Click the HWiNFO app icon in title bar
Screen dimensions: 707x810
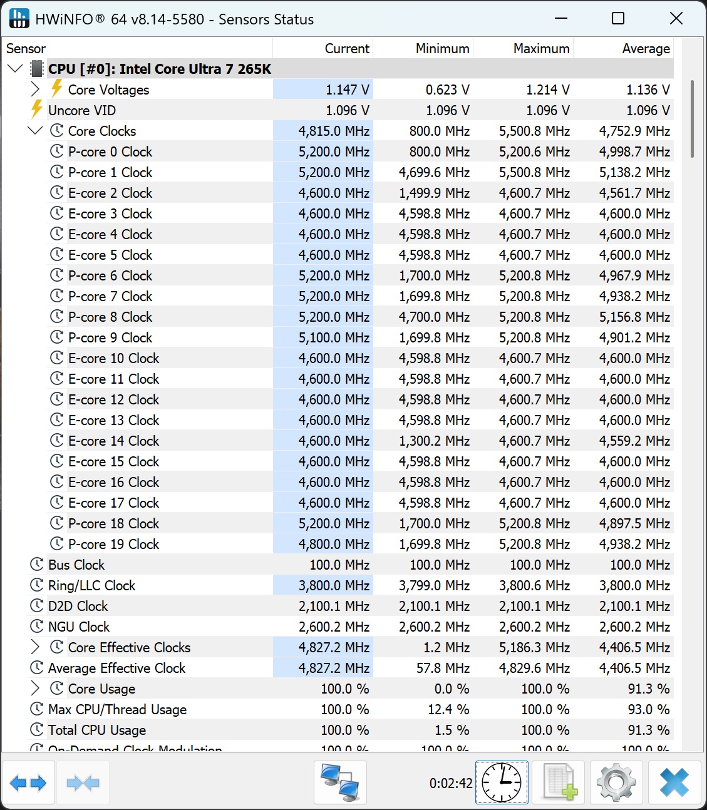click(19, 19)
